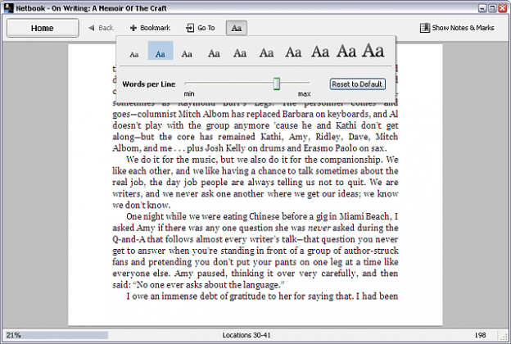Add a bookmark with the plus icon

click(150, 28)
